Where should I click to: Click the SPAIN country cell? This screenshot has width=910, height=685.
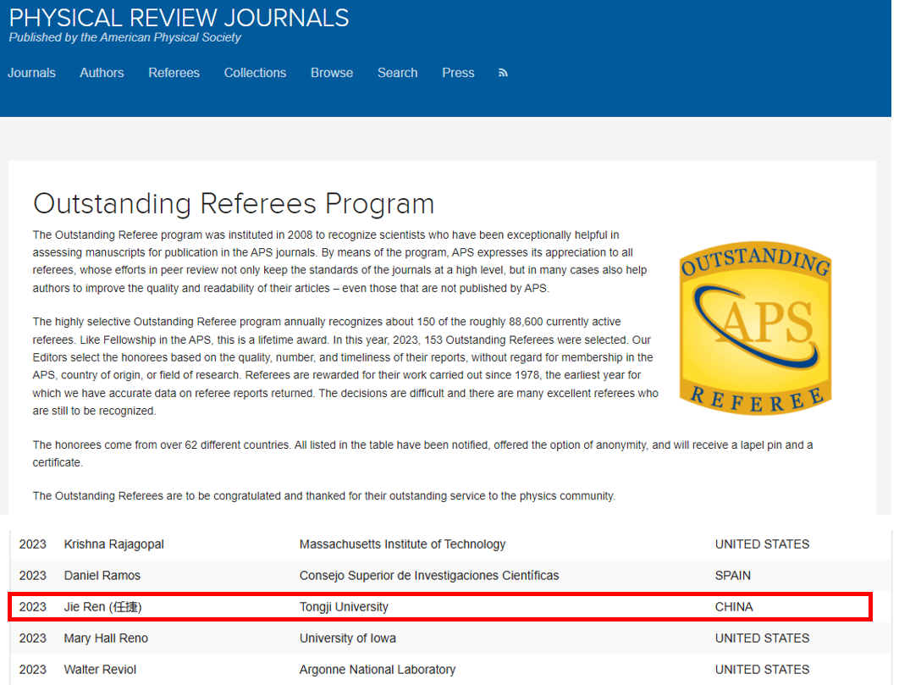(732, 576)
